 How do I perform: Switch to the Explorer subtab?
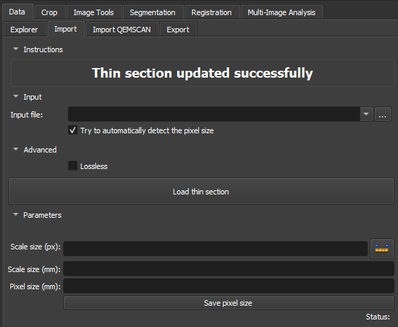(24, 30)
